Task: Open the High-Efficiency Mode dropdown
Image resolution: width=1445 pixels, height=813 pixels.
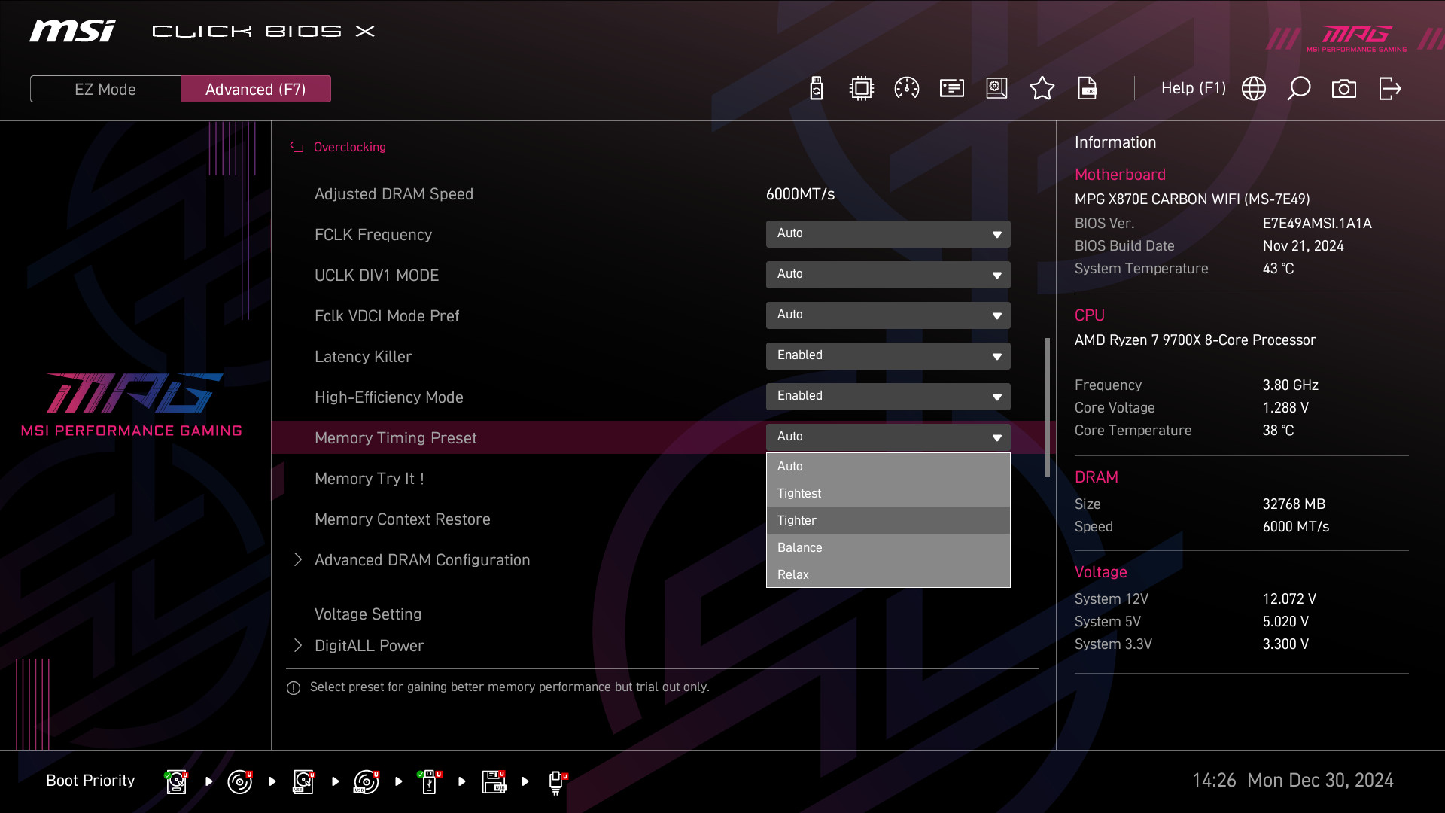Action: (x=888, y=397)
